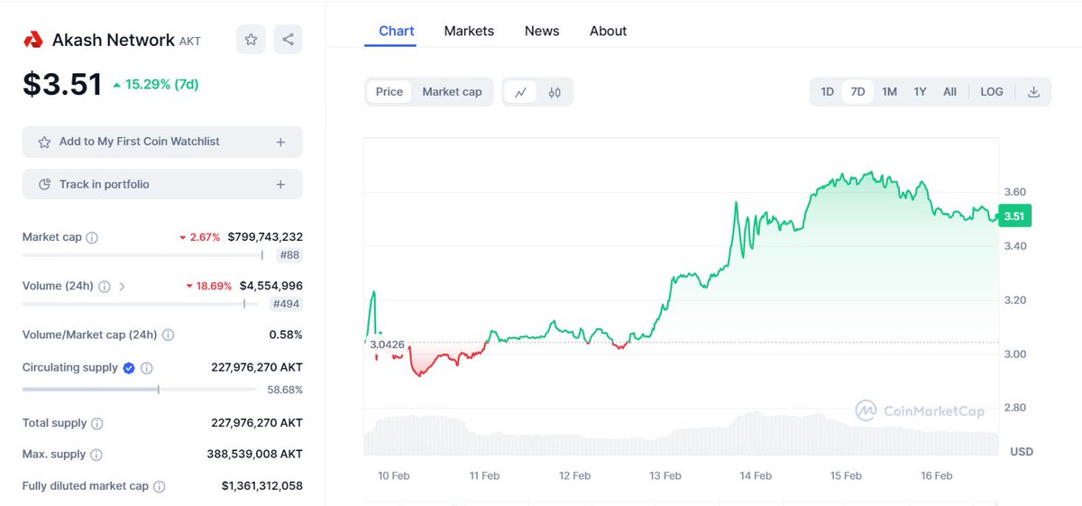Image resolution: width=1082 pixels, height=506 pixels.
Task: Select the line chart view icon
Action: point(520,92)
